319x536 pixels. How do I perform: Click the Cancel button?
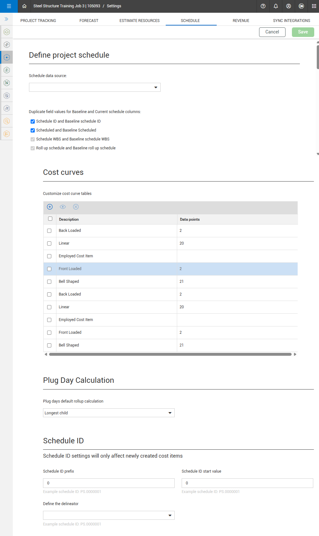[x=272, y=32]
